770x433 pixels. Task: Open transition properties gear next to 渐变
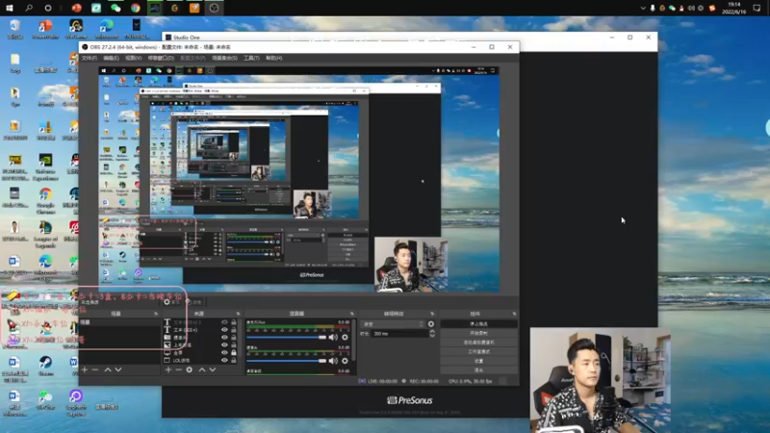pyautogui.click(x=431, y=324)
